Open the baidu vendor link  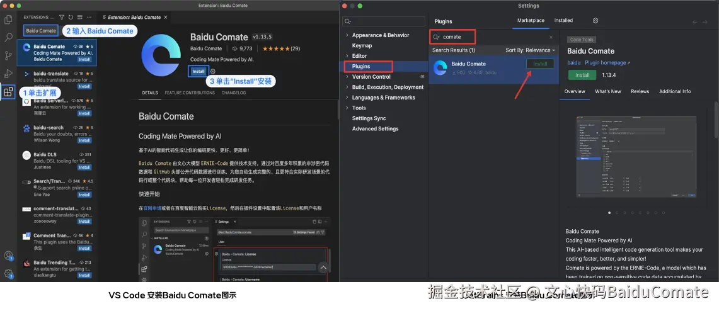[x=573, y=63]
